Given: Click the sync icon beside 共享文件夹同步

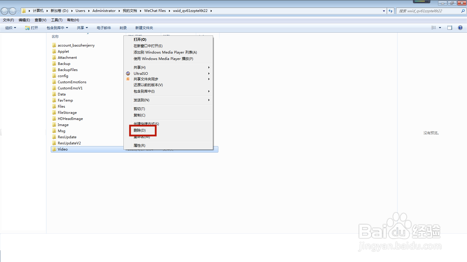Looking at the screenshot, I should 128,79.
